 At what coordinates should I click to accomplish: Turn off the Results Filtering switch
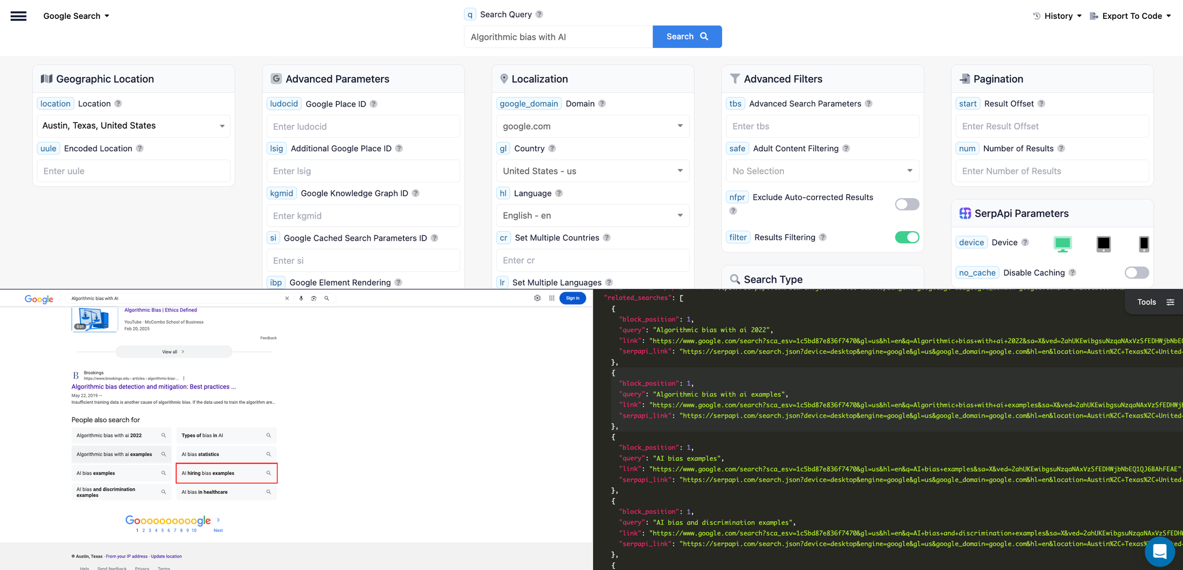[907, 237]
